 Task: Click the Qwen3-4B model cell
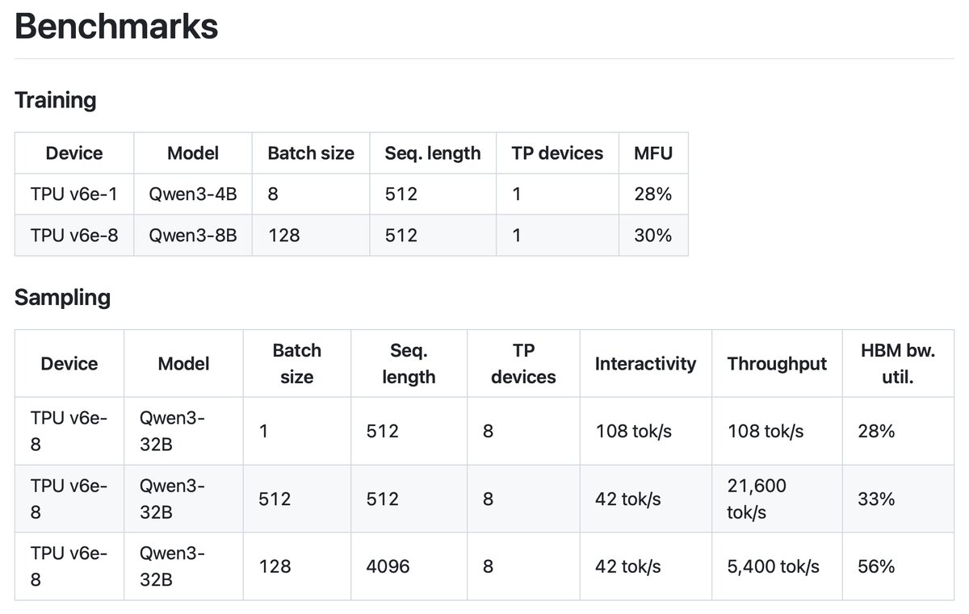click(192, 194)
